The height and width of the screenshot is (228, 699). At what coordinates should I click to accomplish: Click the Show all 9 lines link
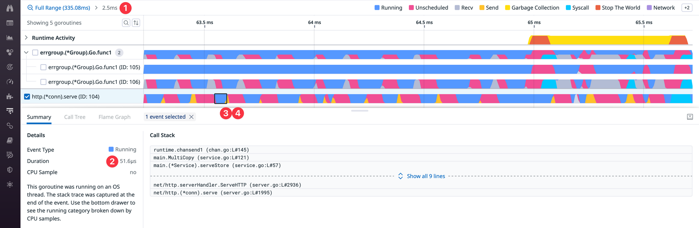(426, 176)
